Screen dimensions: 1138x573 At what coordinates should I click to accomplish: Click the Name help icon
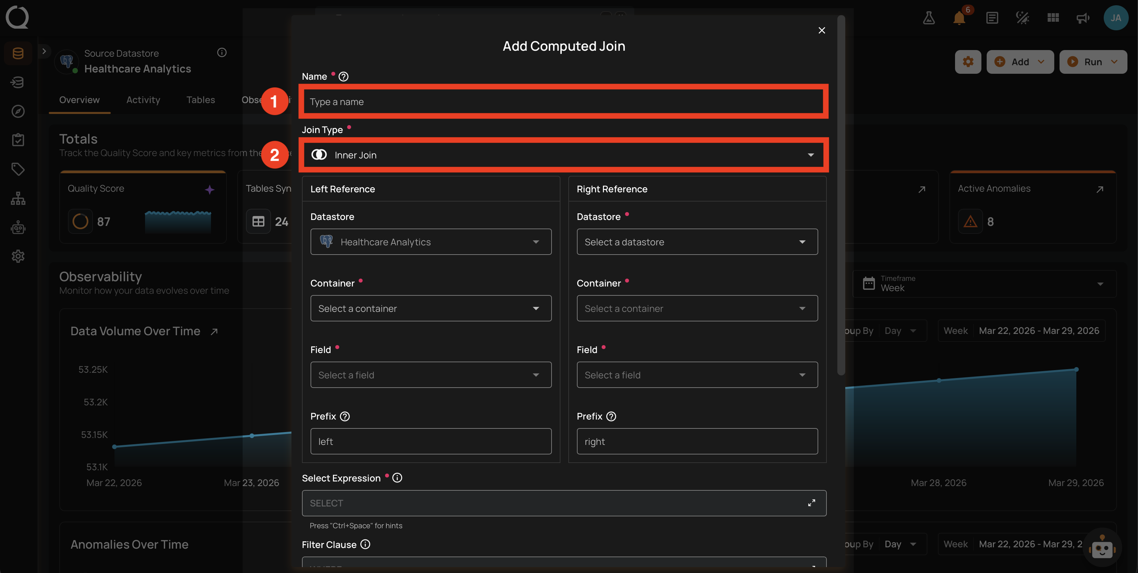343,76
